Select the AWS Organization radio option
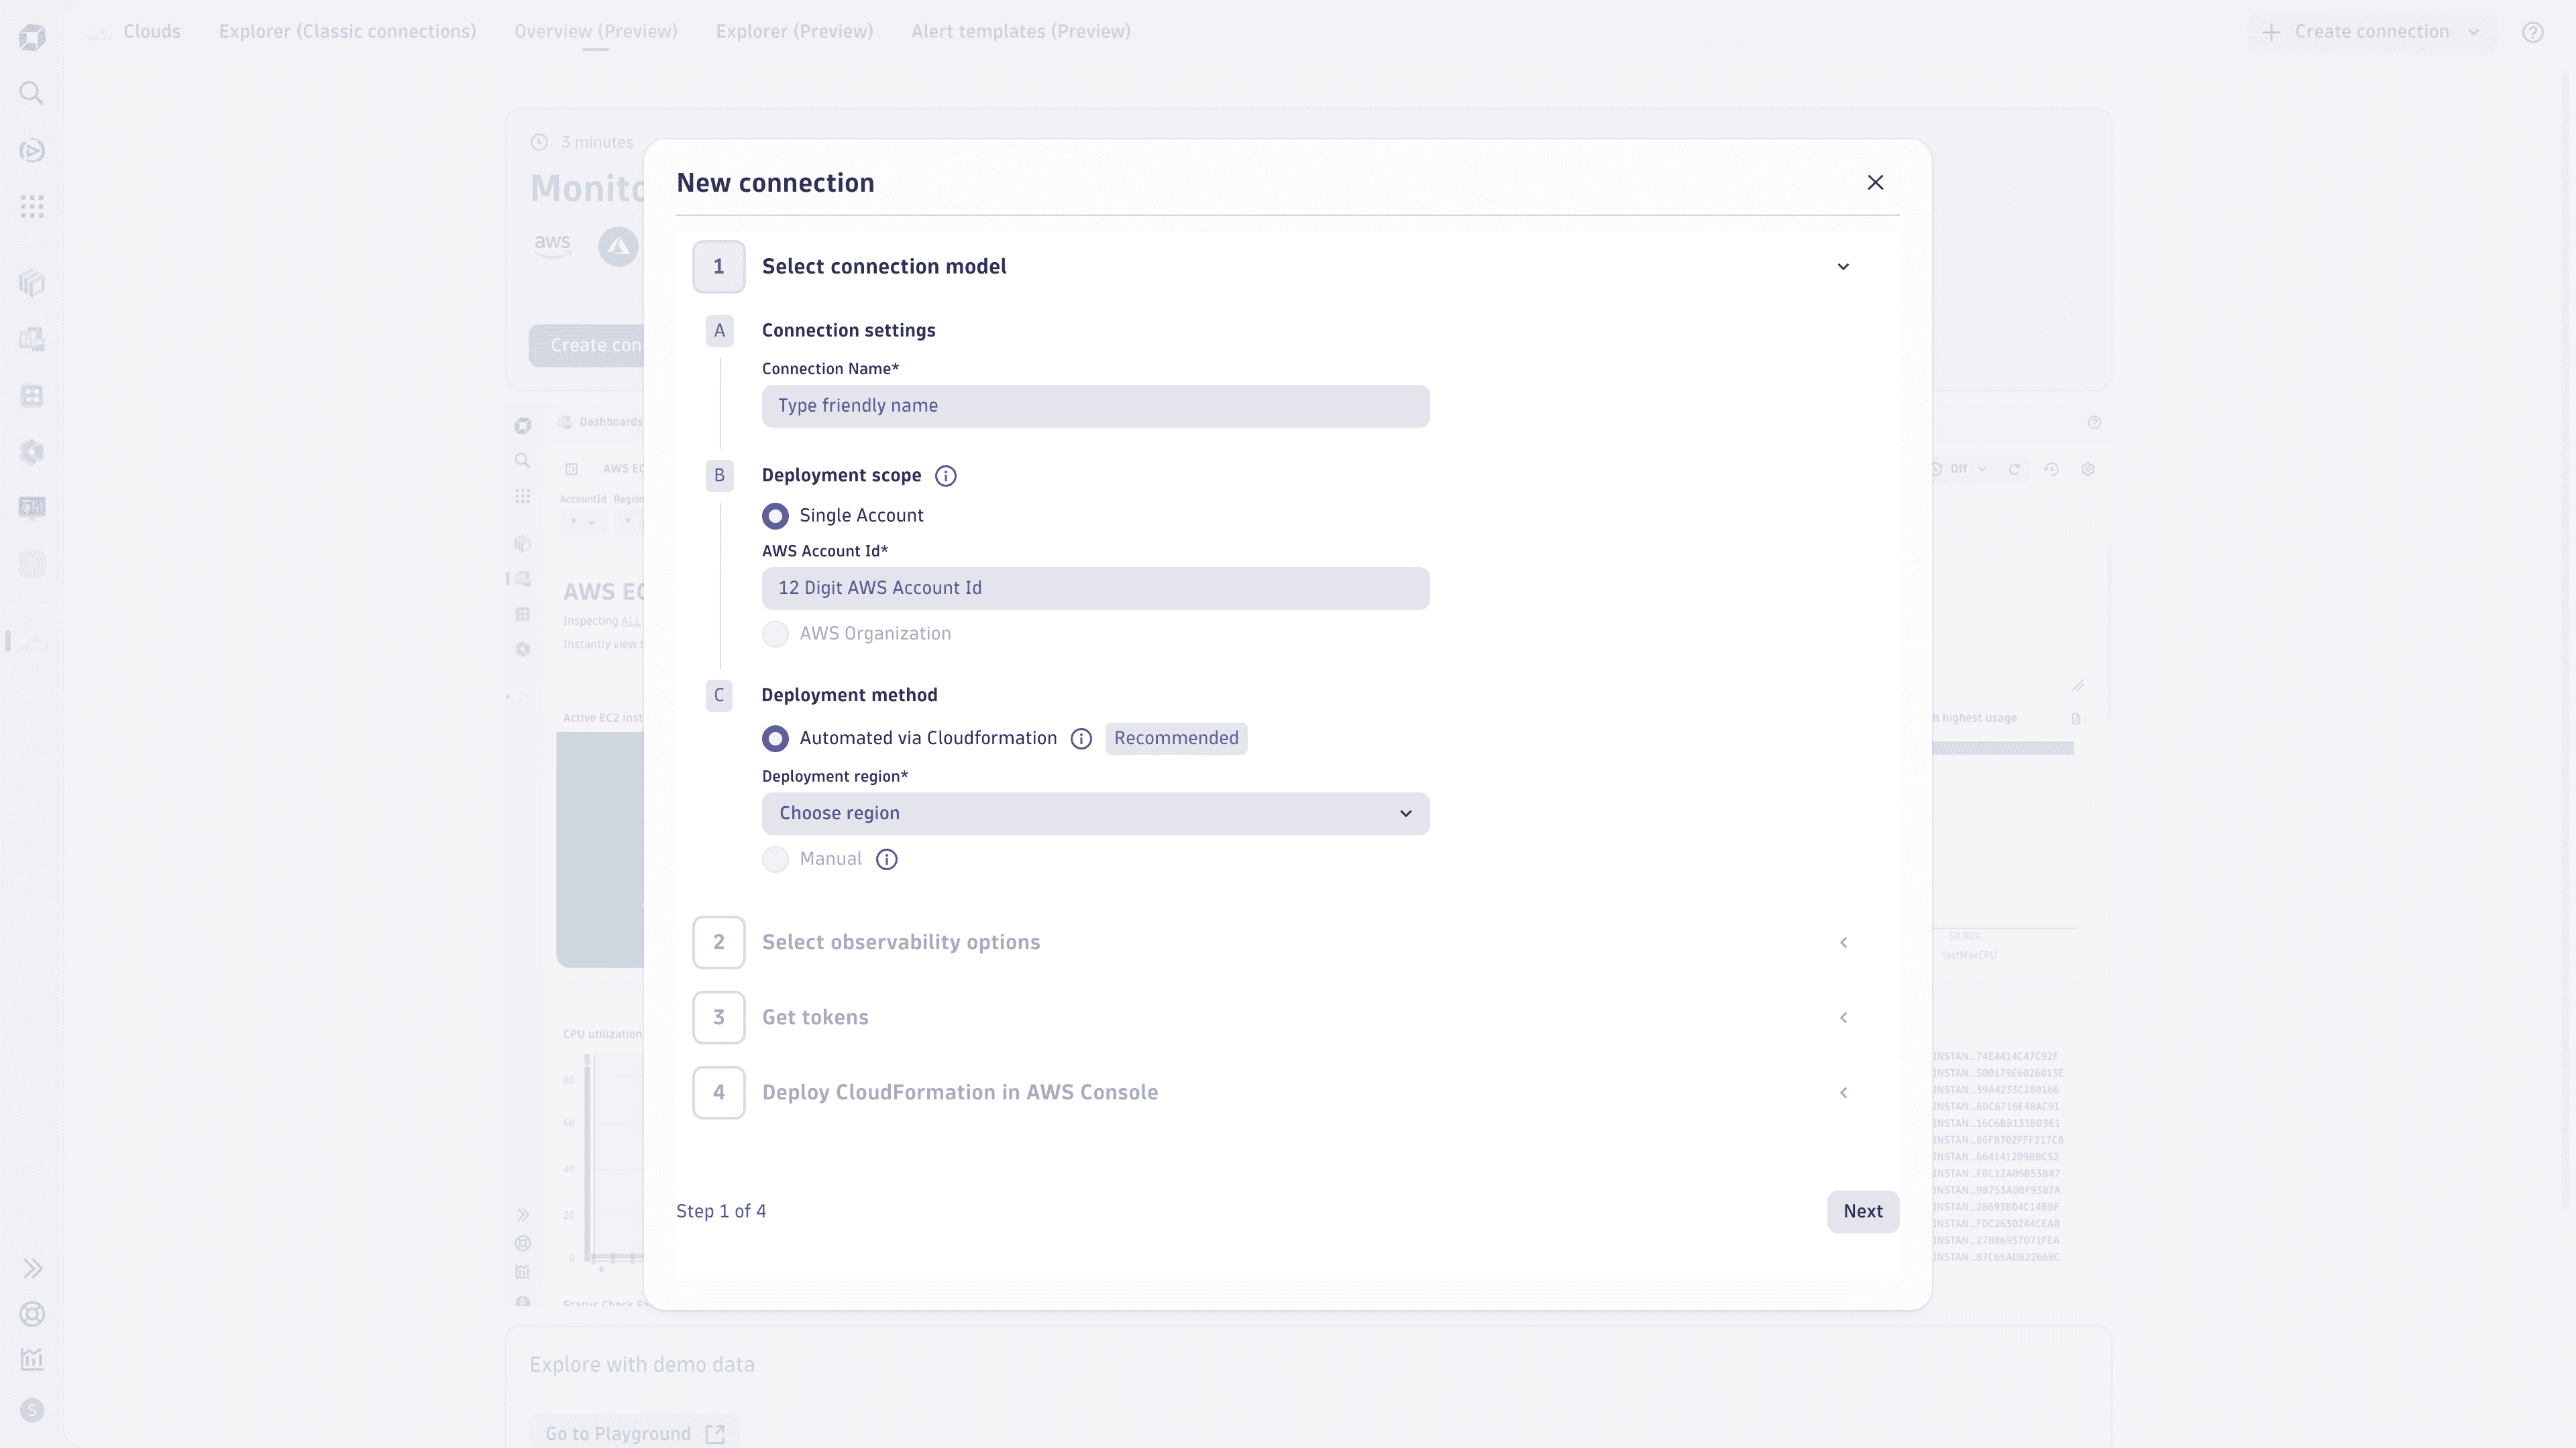The height and width of the screenshot is (1448, 2576). (775, 633)
